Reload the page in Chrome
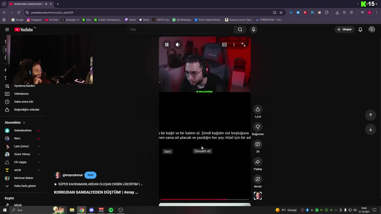Image resolution: width=381 pixels, height=214 pixels. pos(18,12)
